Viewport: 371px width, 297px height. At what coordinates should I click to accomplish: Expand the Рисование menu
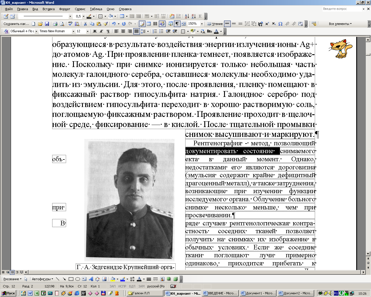click(x=12, y=279)
